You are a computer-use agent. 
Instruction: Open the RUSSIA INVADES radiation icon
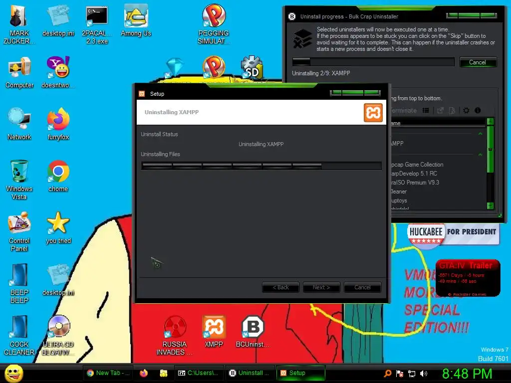click(x=175, y=336)
